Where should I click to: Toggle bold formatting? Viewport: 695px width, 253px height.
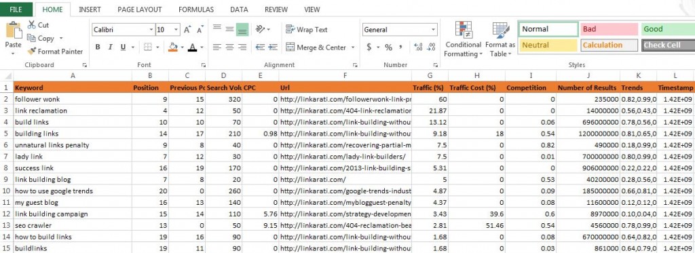(98, 47)
